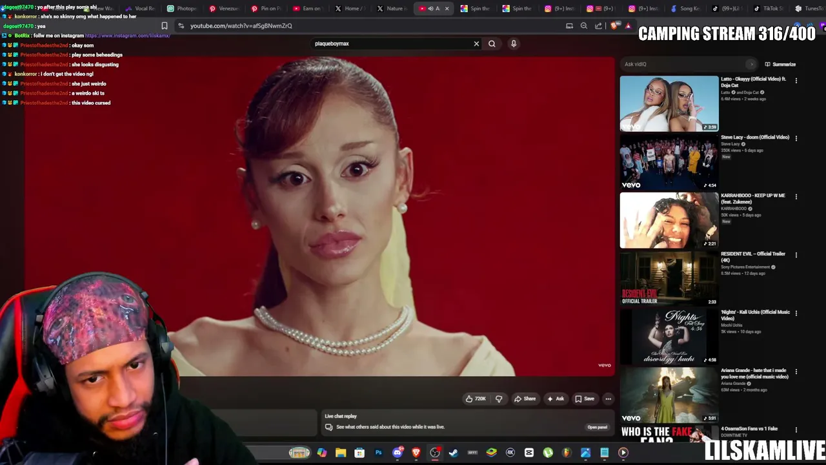Open Kali Uchis Nights video thumbnail

(x=669, y=337)
